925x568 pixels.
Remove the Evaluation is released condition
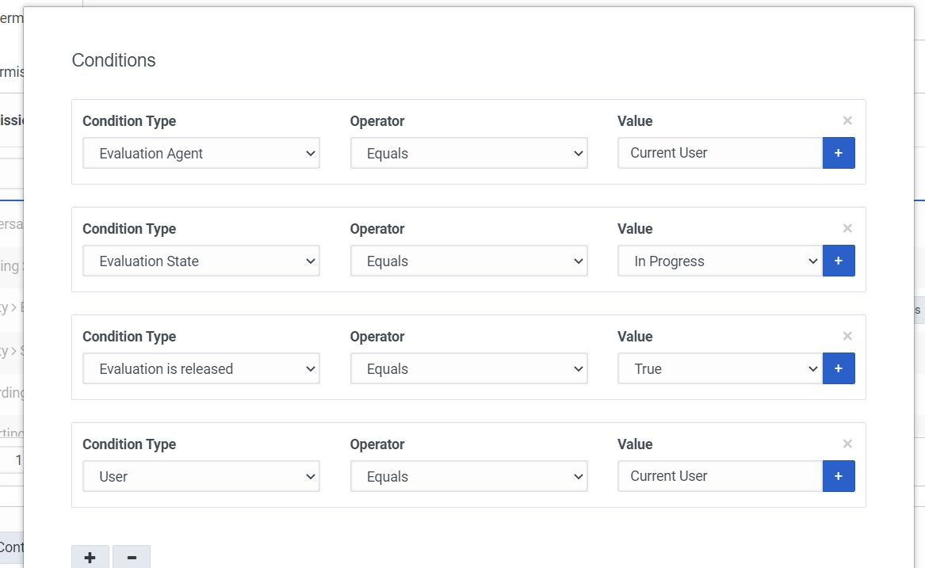(847, 337)
